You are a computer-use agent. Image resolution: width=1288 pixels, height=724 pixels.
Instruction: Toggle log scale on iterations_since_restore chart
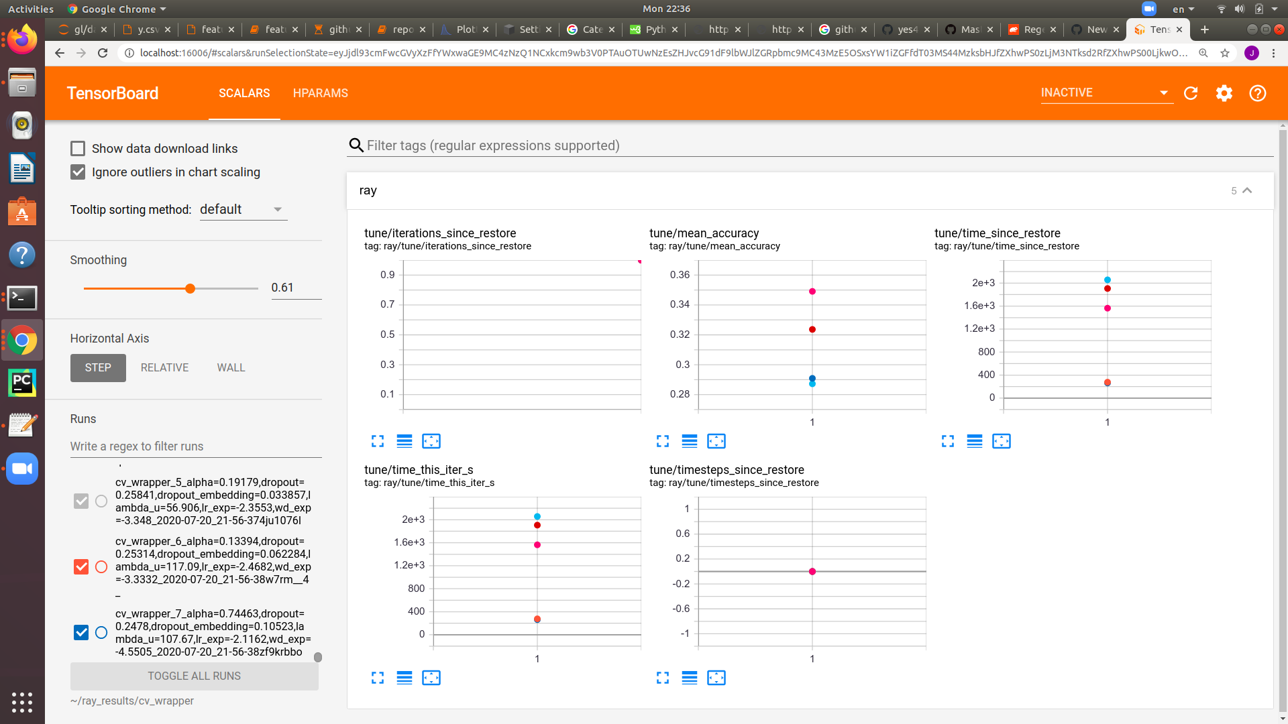coord(405,441)
